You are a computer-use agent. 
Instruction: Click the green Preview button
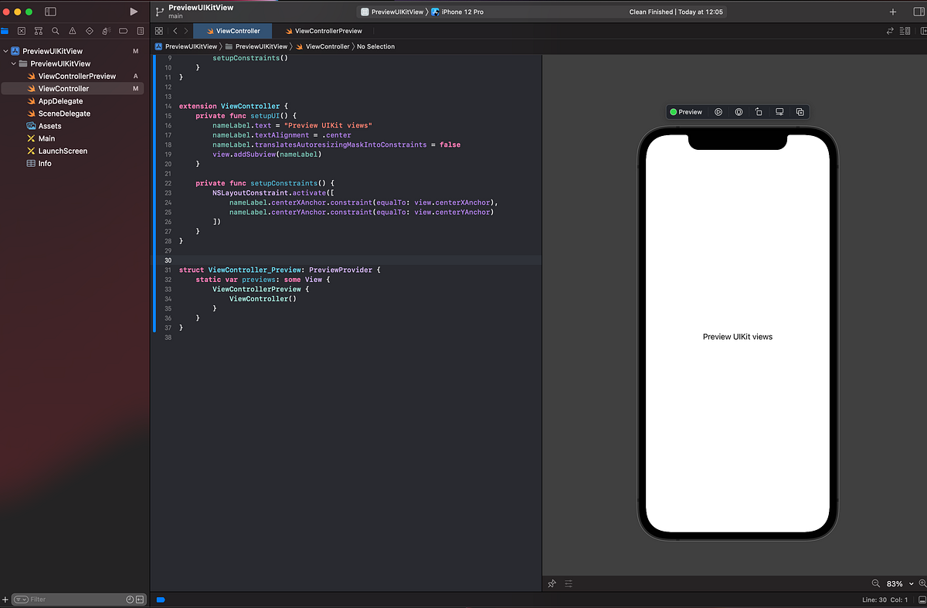(x=686, y=112)
